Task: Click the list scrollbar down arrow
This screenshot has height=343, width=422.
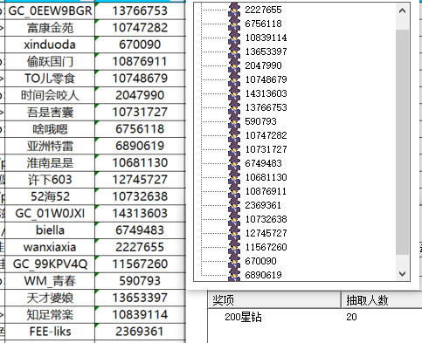Action: point(402,274)
